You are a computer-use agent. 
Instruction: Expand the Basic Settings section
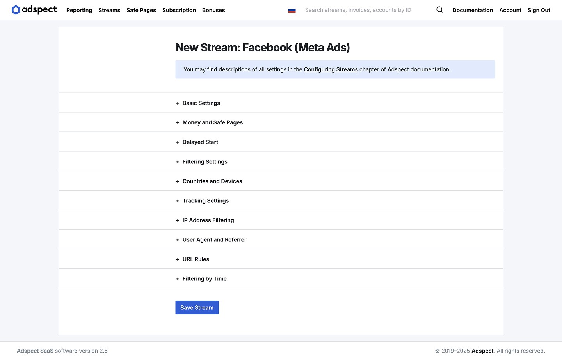click(201, 103)
